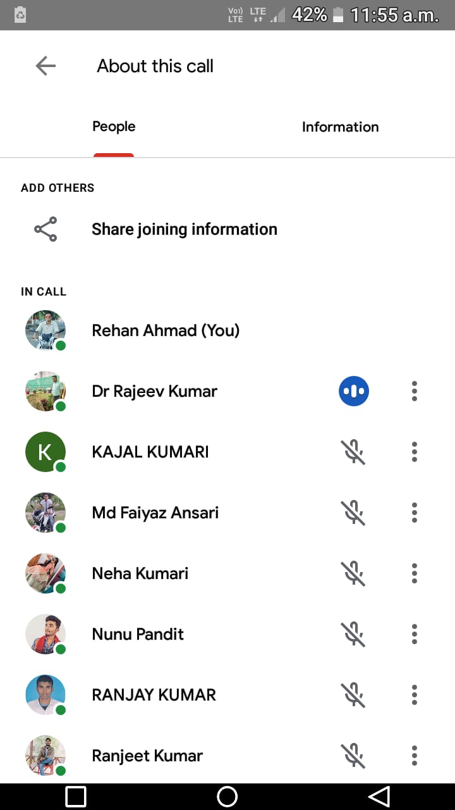Tap Share joining information text
The image size is (455, 810).
(185, 229)
